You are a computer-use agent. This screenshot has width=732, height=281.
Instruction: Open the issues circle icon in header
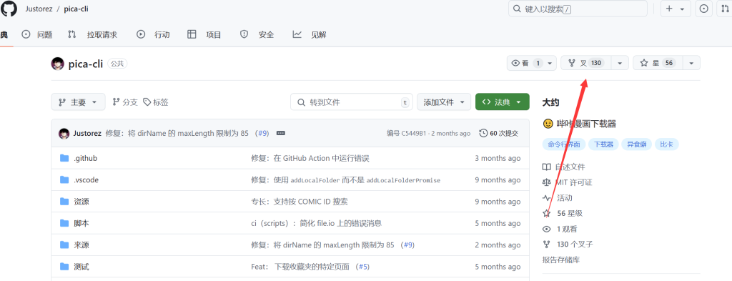704,9
